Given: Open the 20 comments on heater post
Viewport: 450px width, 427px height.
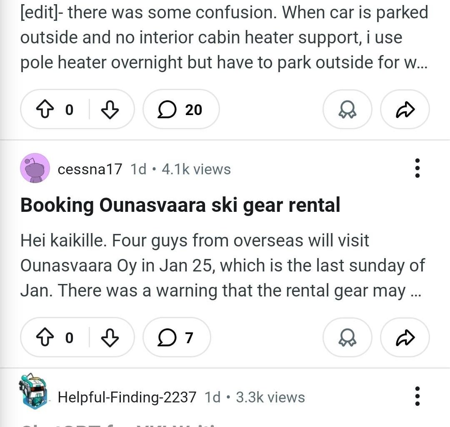Looking at the screenshot, I should [x=181, y=110].
